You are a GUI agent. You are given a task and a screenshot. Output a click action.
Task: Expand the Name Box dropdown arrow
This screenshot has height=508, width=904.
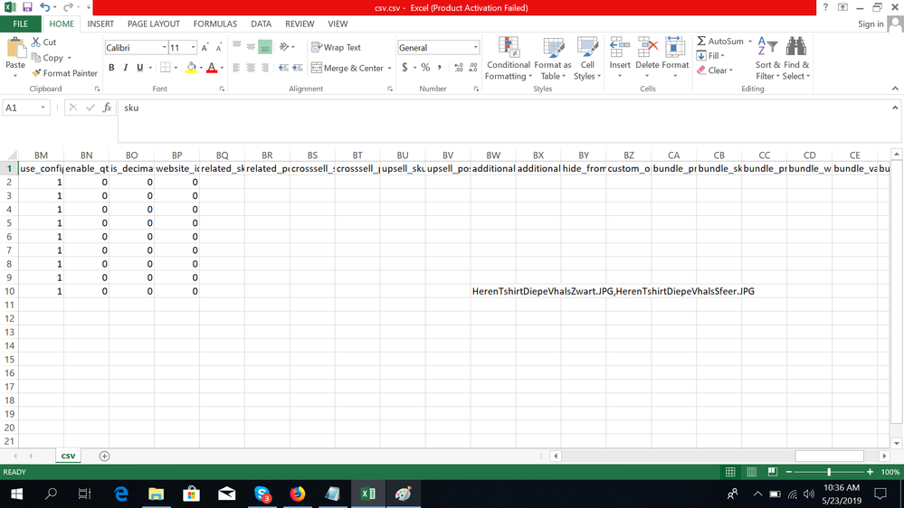[x=43, y=108]
